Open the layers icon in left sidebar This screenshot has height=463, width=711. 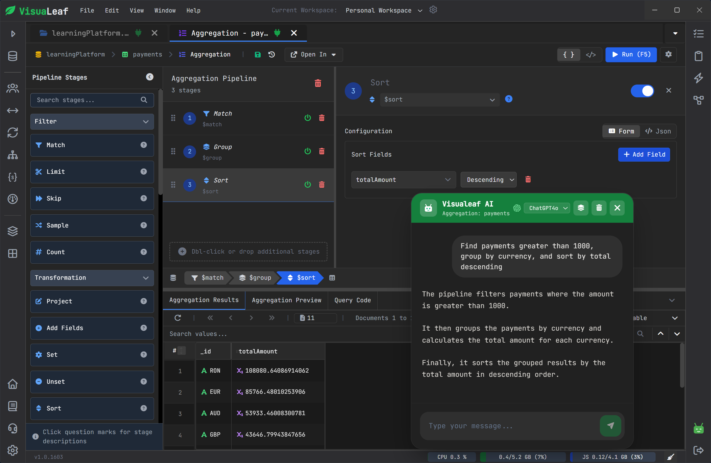13,231
